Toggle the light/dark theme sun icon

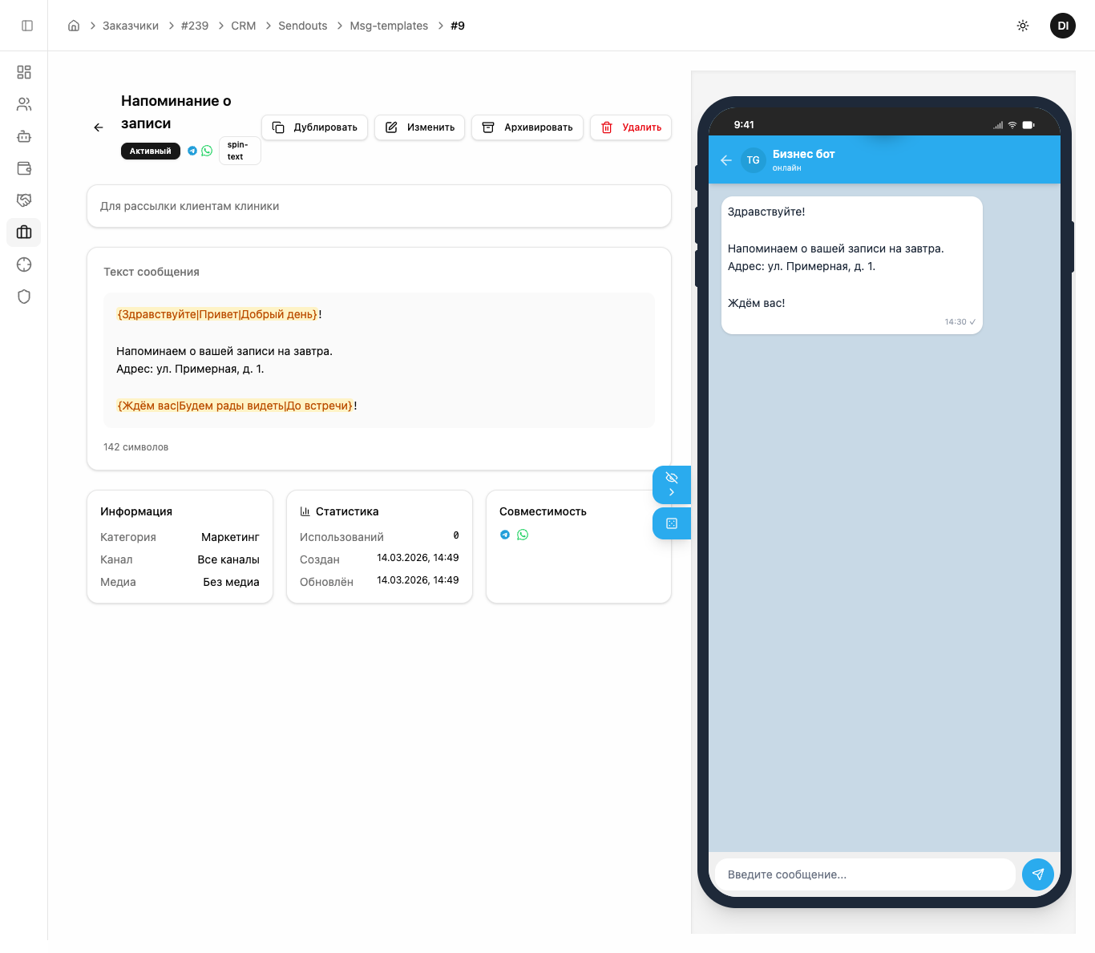(1023, 26)
